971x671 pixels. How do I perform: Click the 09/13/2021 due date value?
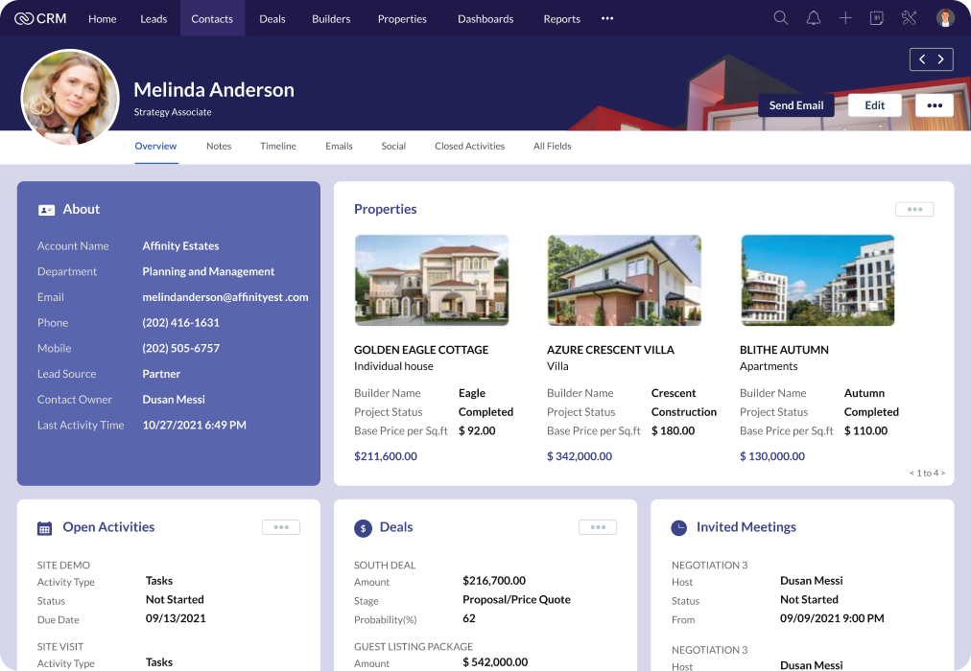[176, 618]
